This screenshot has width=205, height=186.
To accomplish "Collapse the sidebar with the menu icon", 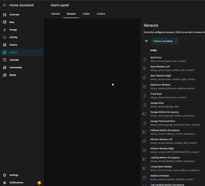I will pyautogui.click(x=4, y=5).
